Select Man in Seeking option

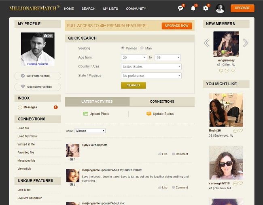142,48
